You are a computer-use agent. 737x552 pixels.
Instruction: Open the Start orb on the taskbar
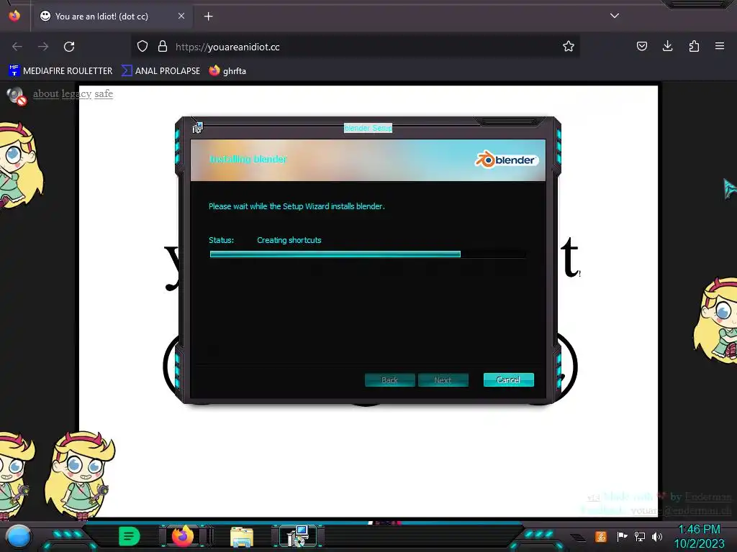click(19, 536)
